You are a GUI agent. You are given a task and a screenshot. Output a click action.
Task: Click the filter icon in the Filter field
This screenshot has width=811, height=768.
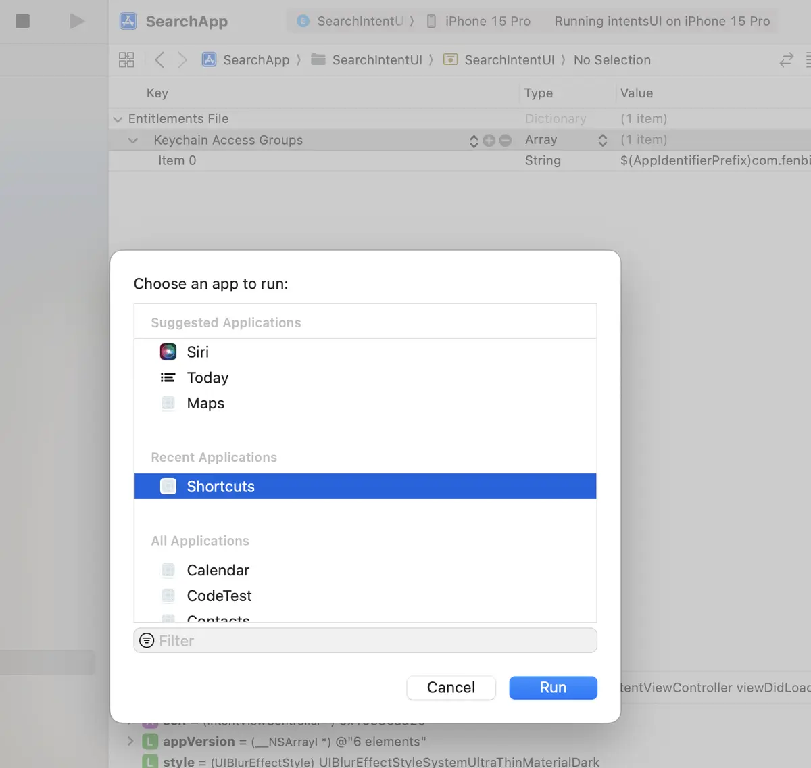147,641
